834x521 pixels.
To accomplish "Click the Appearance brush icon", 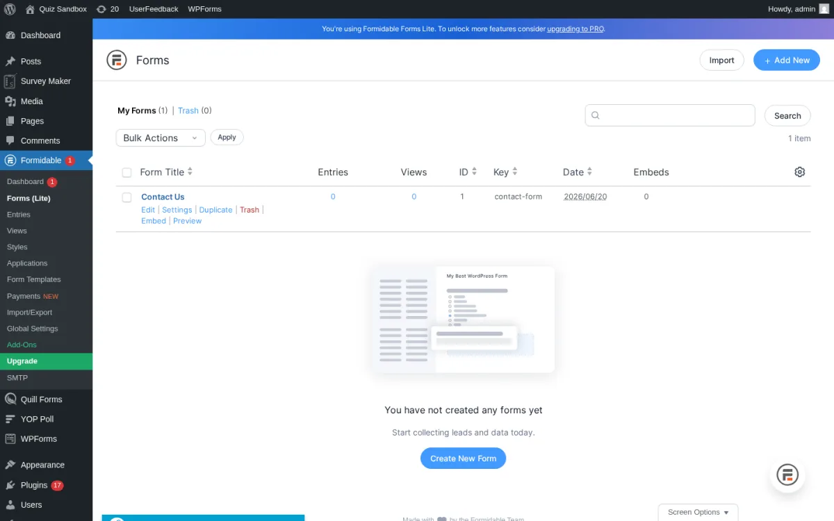I will pyautogui.click(x=10, y=465).
